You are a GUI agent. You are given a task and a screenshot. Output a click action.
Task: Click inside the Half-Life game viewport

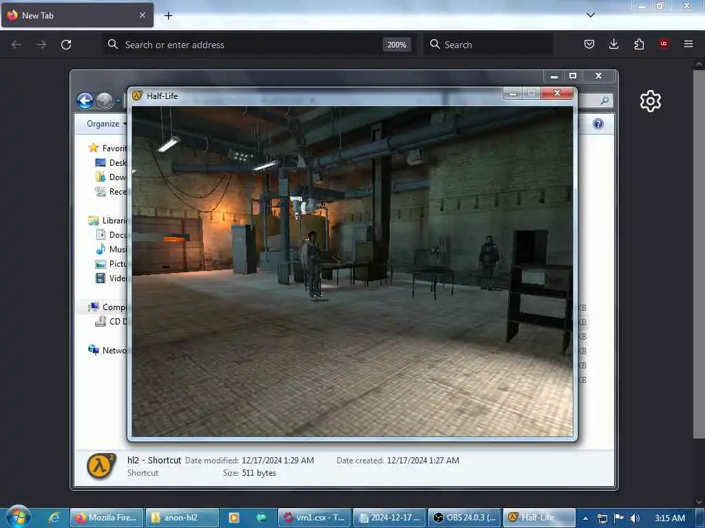[352, 271]
